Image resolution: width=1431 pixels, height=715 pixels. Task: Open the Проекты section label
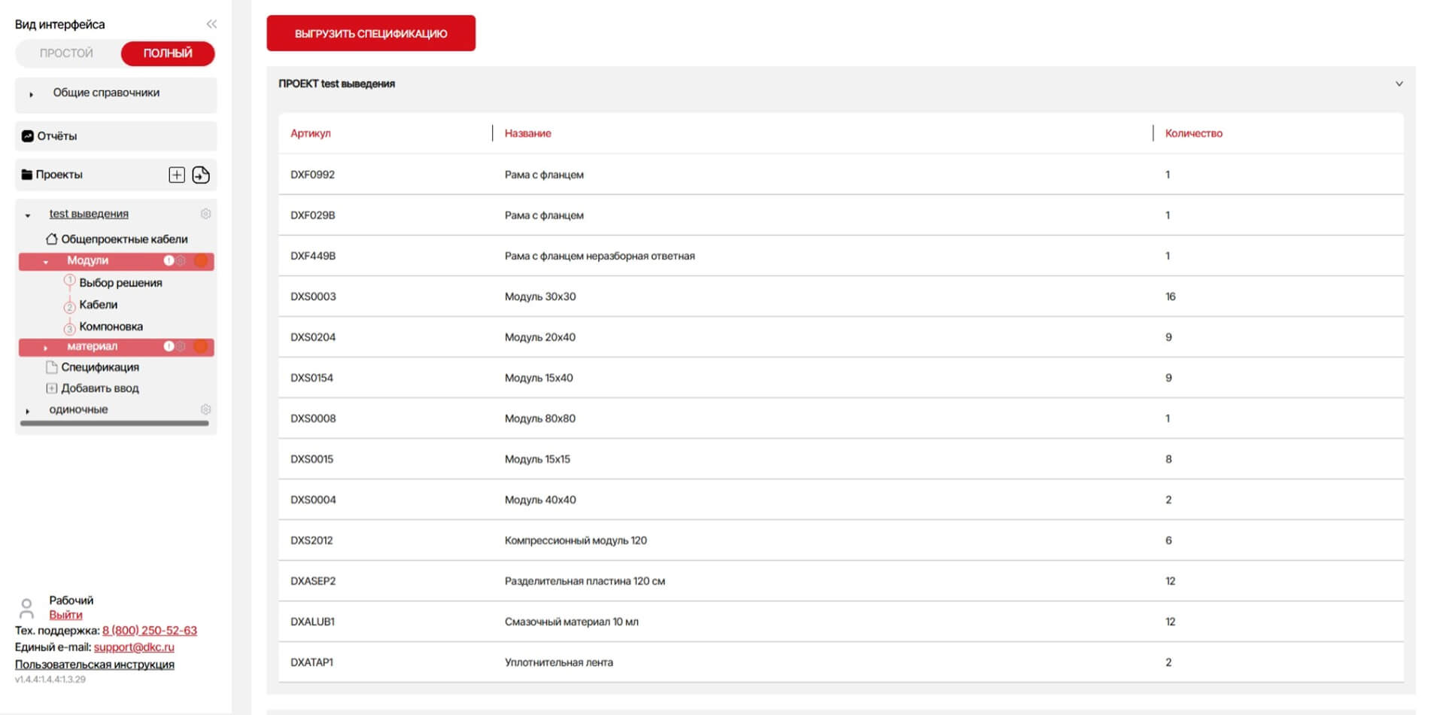click(x=59, y=175)
